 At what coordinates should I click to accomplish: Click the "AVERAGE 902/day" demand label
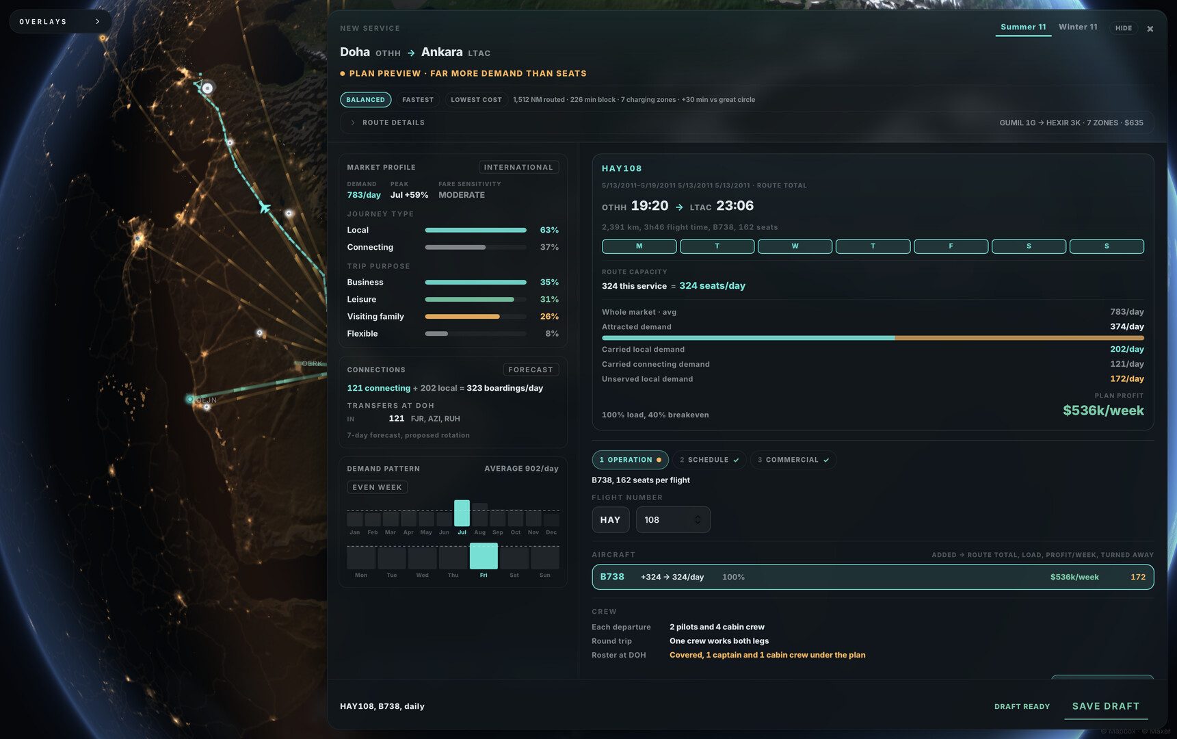(521, 469)
